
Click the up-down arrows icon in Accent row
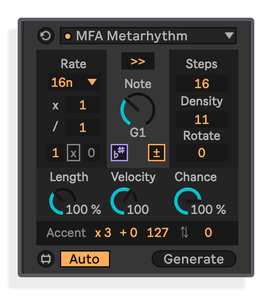(184, 232)
